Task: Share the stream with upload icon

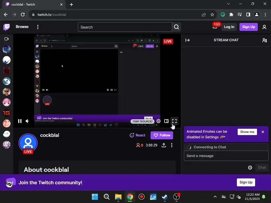Action: coord(164,145)
